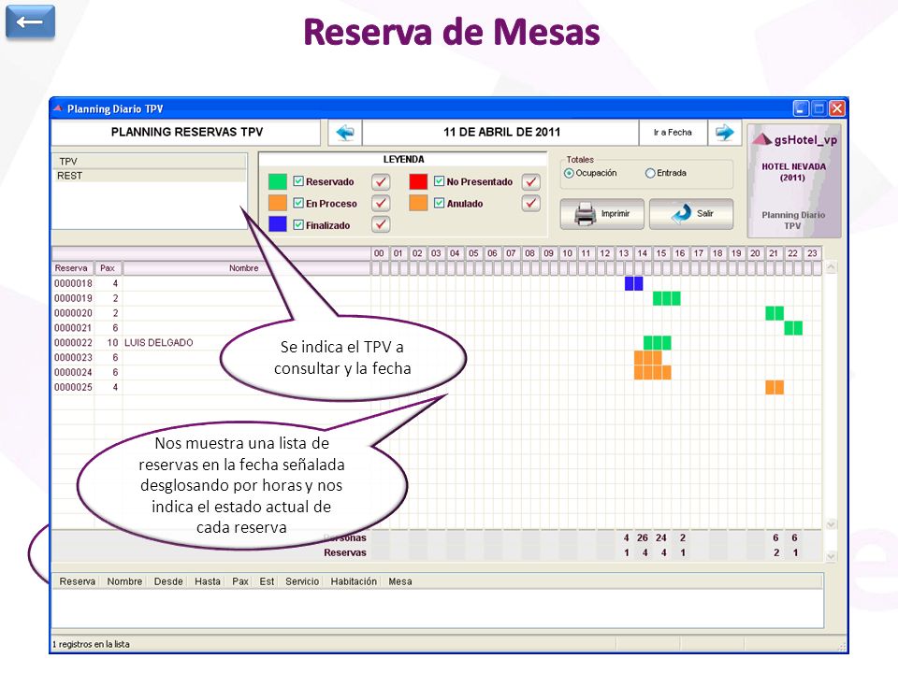
Task: Click the Desde column header in detail list
Action: click(x=168, y=581)
